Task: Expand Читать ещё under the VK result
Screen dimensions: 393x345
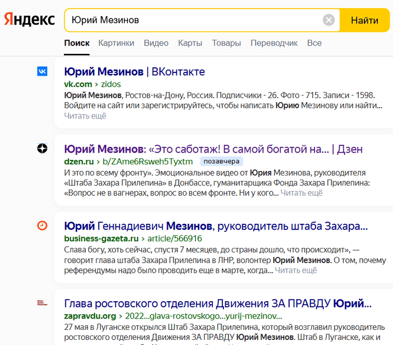Action: tap(85, 116)
